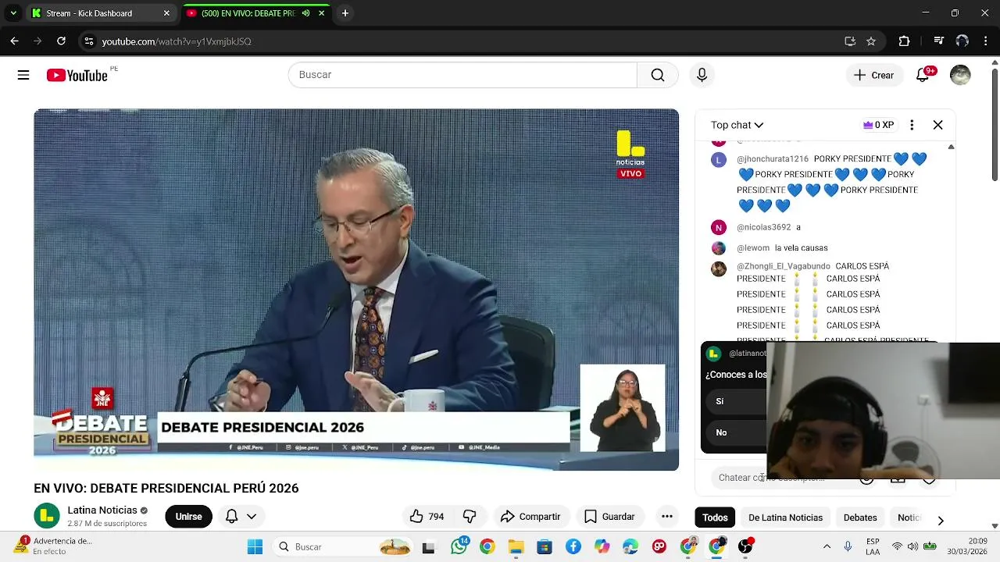
Task: Show hidden system tray icons chevron
Action: coord(827,546)
